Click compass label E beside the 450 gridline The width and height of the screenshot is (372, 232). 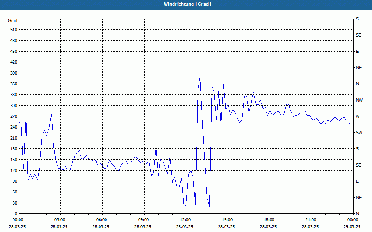pos(357,52)
